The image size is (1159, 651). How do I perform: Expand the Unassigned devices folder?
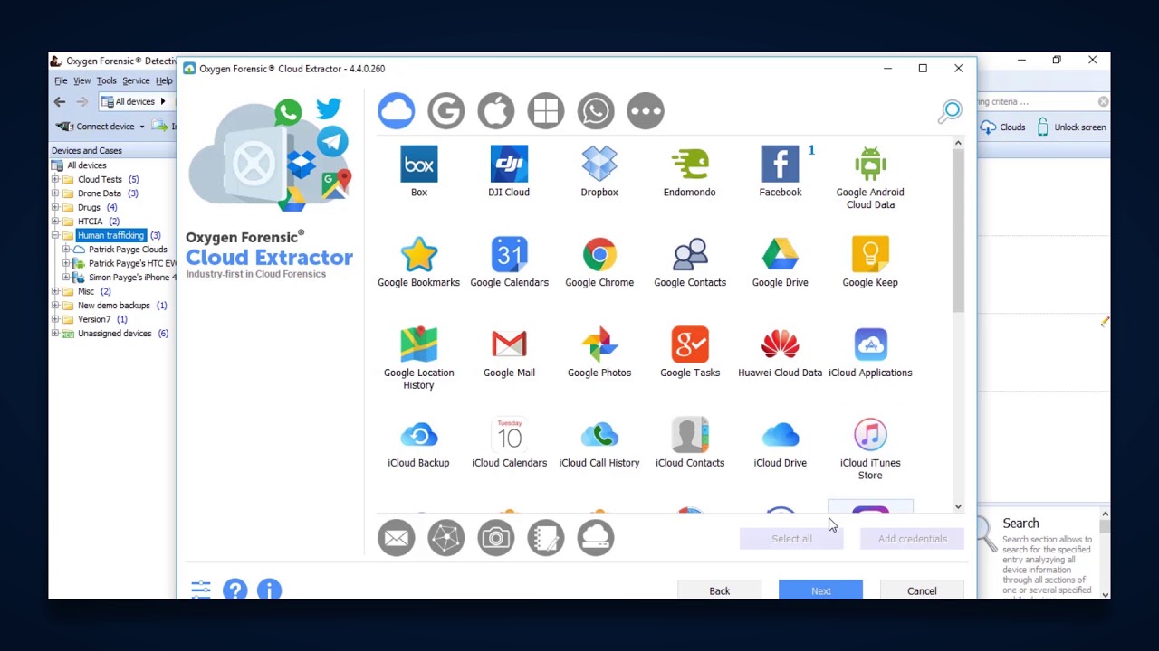coord(55,334)
